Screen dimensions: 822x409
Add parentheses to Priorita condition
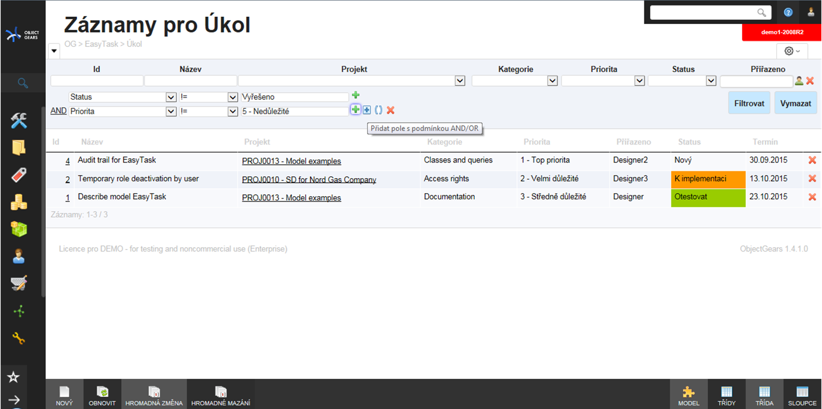click(x=379, y=110)
